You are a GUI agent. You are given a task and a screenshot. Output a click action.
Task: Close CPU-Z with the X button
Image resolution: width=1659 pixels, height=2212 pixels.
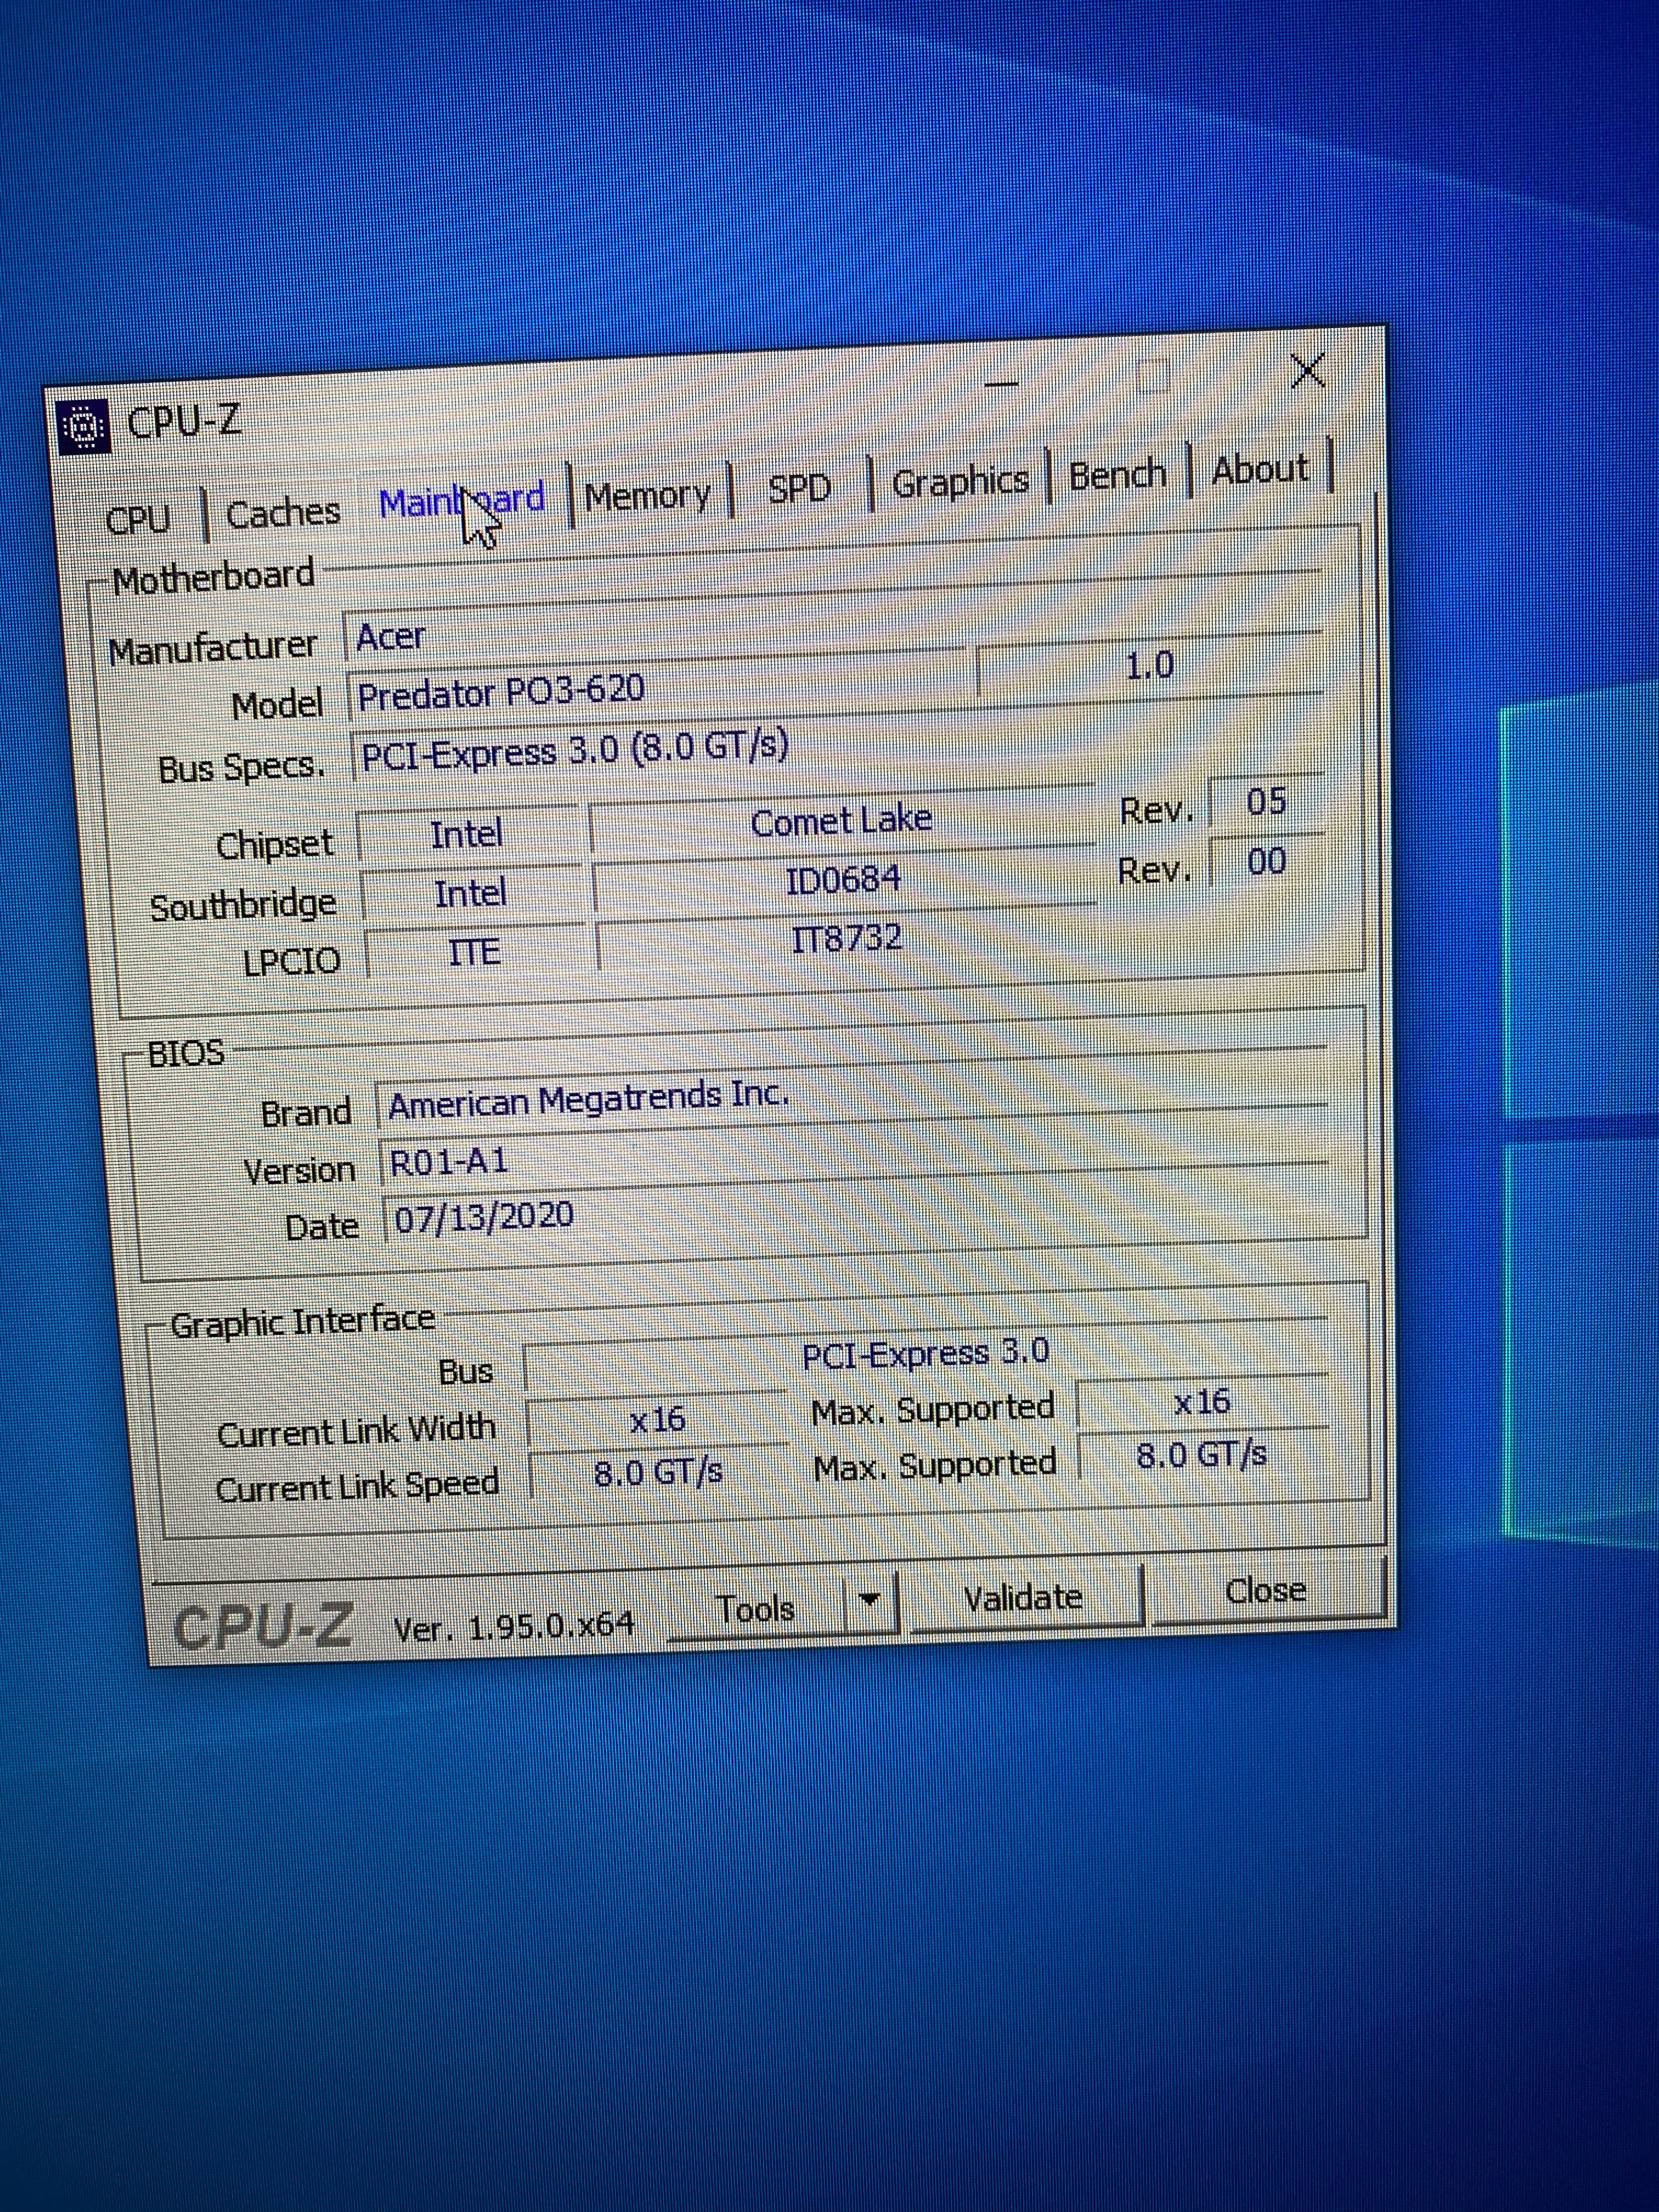click(x=1308, y=372)
